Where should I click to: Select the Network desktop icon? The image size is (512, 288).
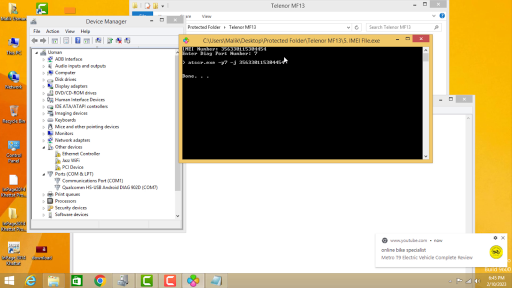[13, 80]
